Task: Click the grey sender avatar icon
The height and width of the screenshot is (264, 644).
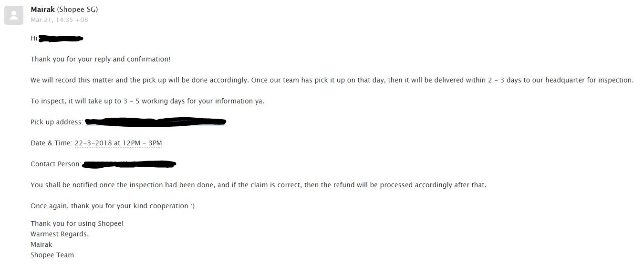Action: [14, 15]
